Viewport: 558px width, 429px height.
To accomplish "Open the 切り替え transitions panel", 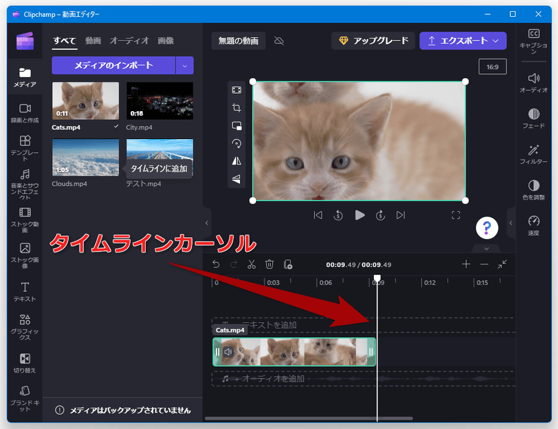I will pos(25,363).
